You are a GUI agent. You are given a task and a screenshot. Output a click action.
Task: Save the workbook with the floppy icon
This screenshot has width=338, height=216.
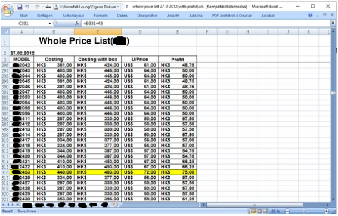point(20,7)
